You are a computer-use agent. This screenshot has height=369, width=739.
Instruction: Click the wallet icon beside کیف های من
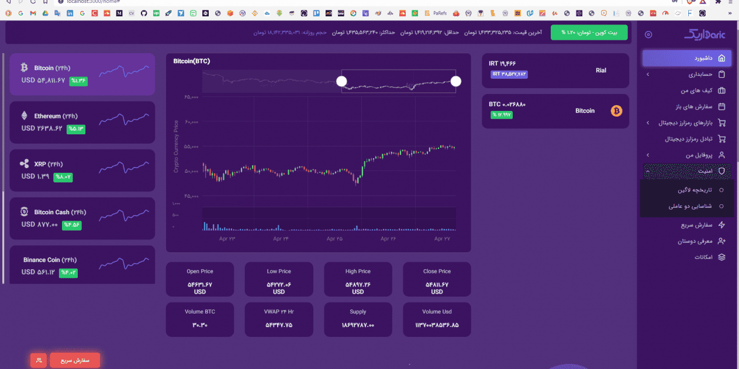click(721, 90)
